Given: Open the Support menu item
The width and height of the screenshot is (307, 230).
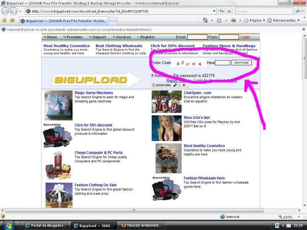Looking at the screenshot, I should (x=97, y=37).
